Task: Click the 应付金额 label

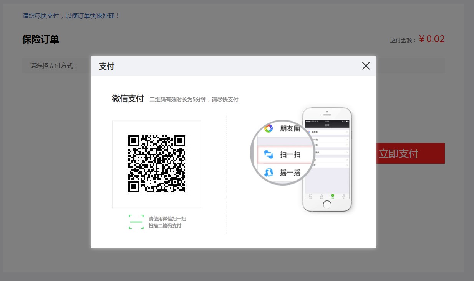Action: [x=403, y=40]
